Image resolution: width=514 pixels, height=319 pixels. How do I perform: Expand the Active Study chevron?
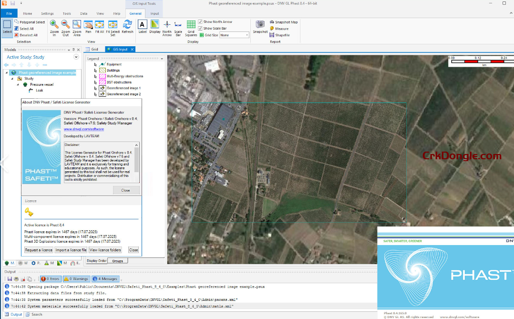click(76, 57)
